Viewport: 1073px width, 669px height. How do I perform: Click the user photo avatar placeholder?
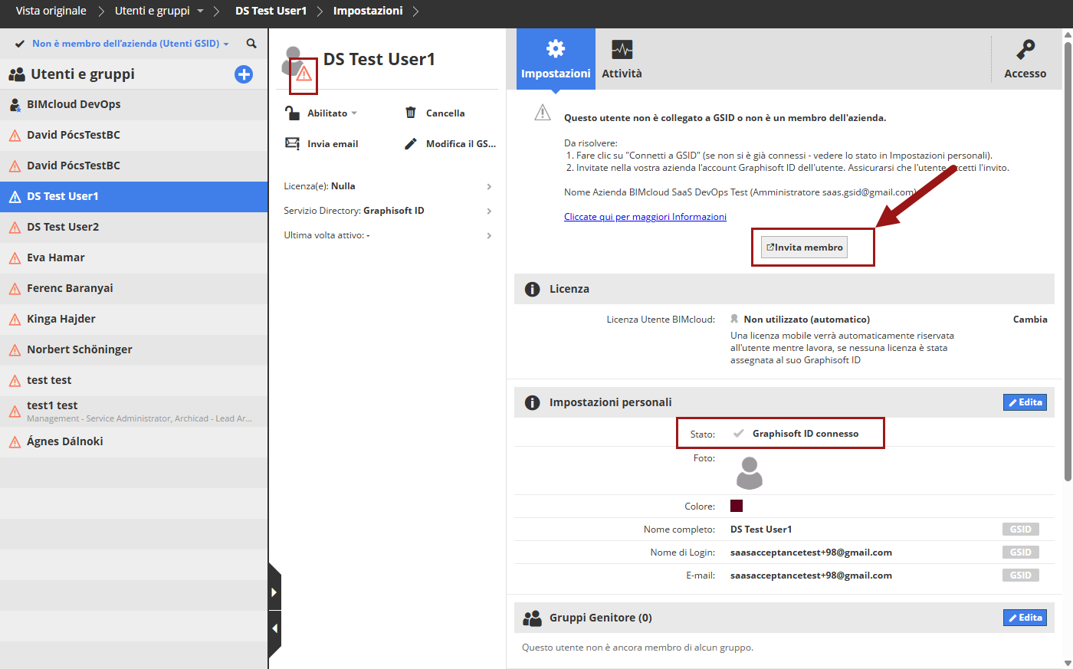[x=750, y=473]
